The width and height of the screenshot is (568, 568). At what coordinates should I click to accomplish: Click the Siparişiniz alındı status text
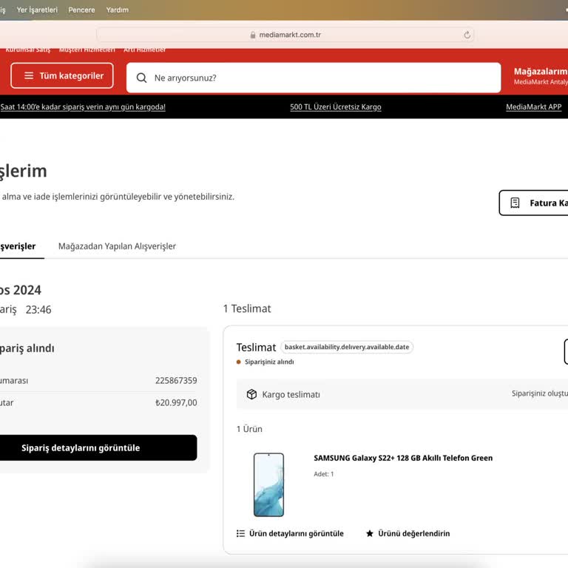(x=269, y=362)
